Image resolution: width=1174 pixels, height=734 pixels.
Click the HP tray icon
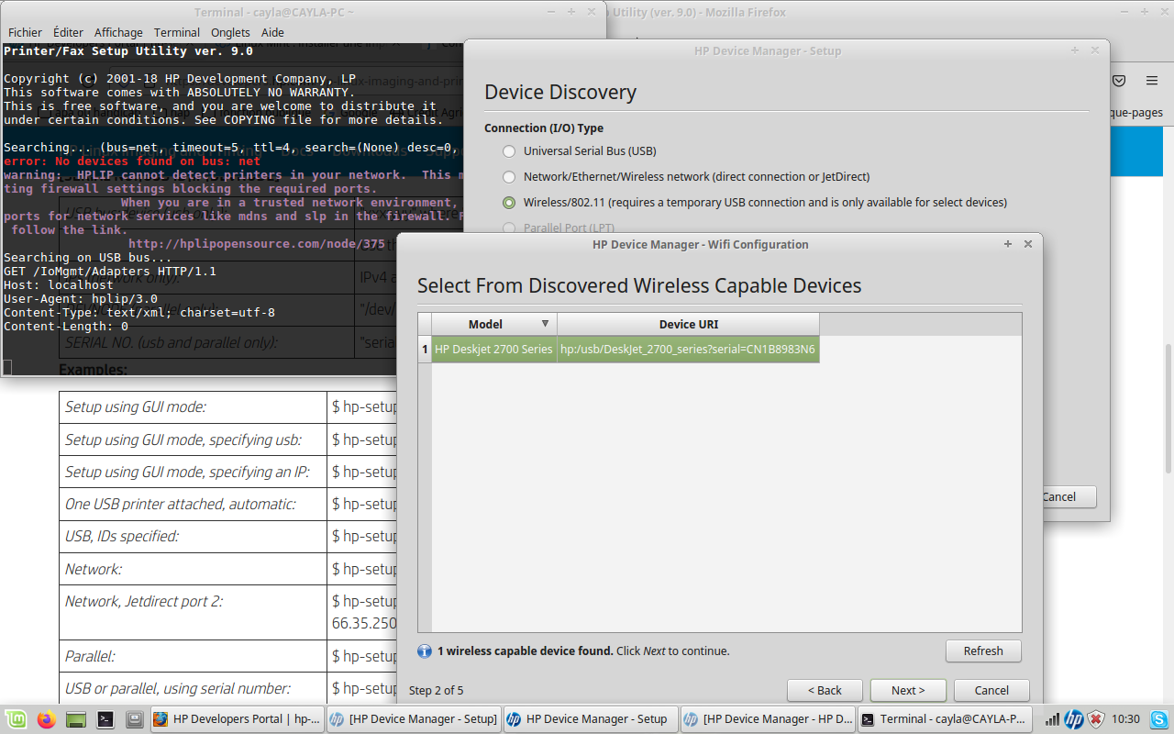tap(1073, 719)
